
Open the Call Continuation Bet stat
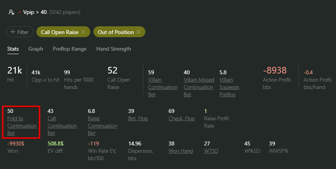click(62, 126)
